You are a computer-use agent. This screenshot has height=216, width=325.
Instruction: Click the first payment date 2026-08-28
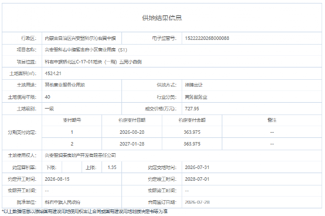(132, 132)
